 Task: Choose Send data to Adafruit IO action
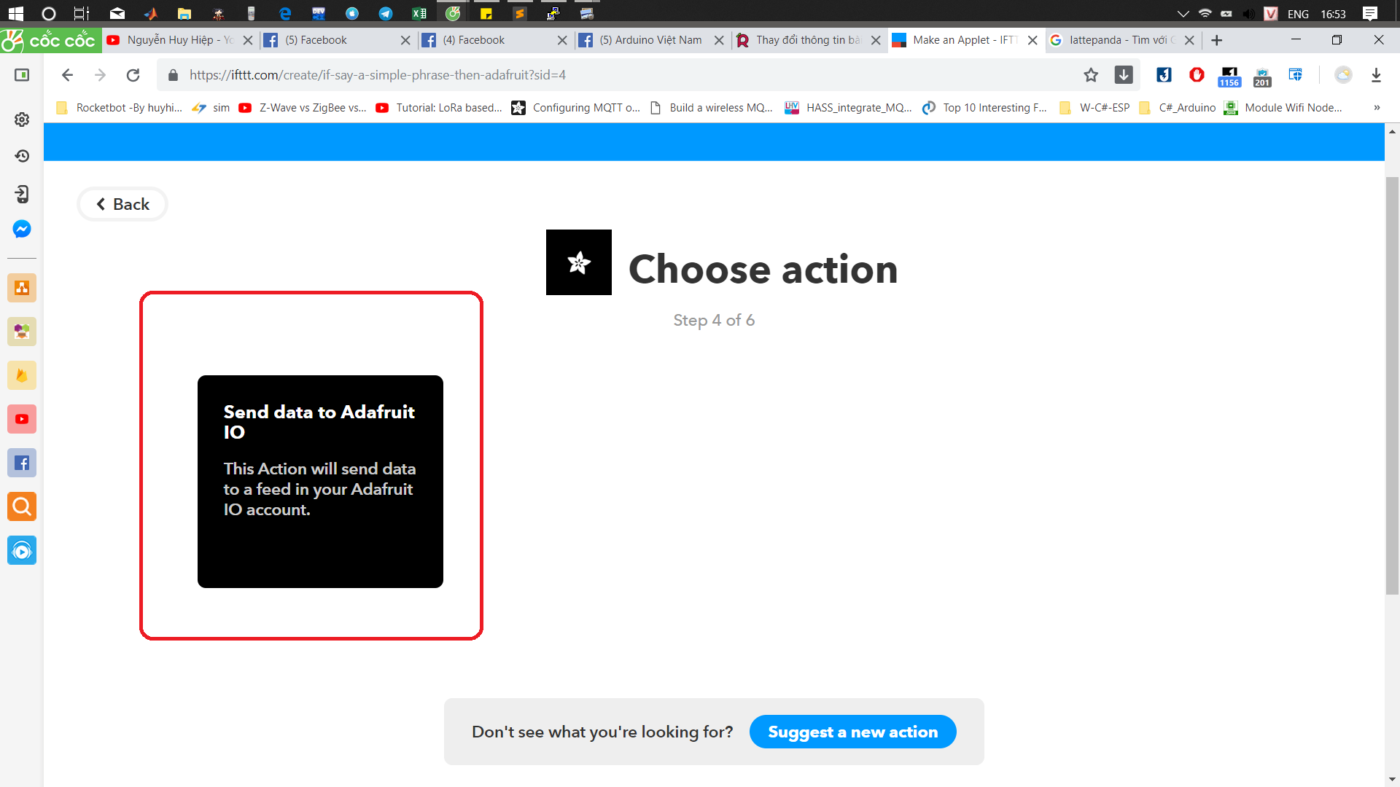[x=320, y=481]
